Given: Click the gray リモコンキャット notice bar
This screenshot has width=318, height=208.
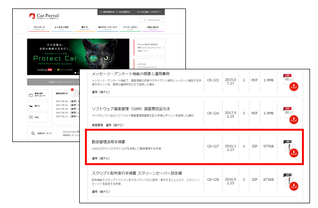Looking at the screenshot, I should point(53,82).
